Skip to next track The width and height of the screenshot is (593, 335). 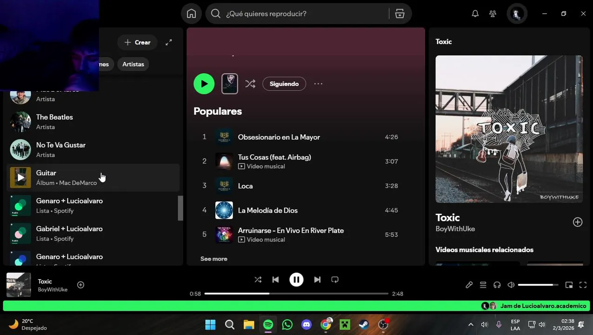317,280
